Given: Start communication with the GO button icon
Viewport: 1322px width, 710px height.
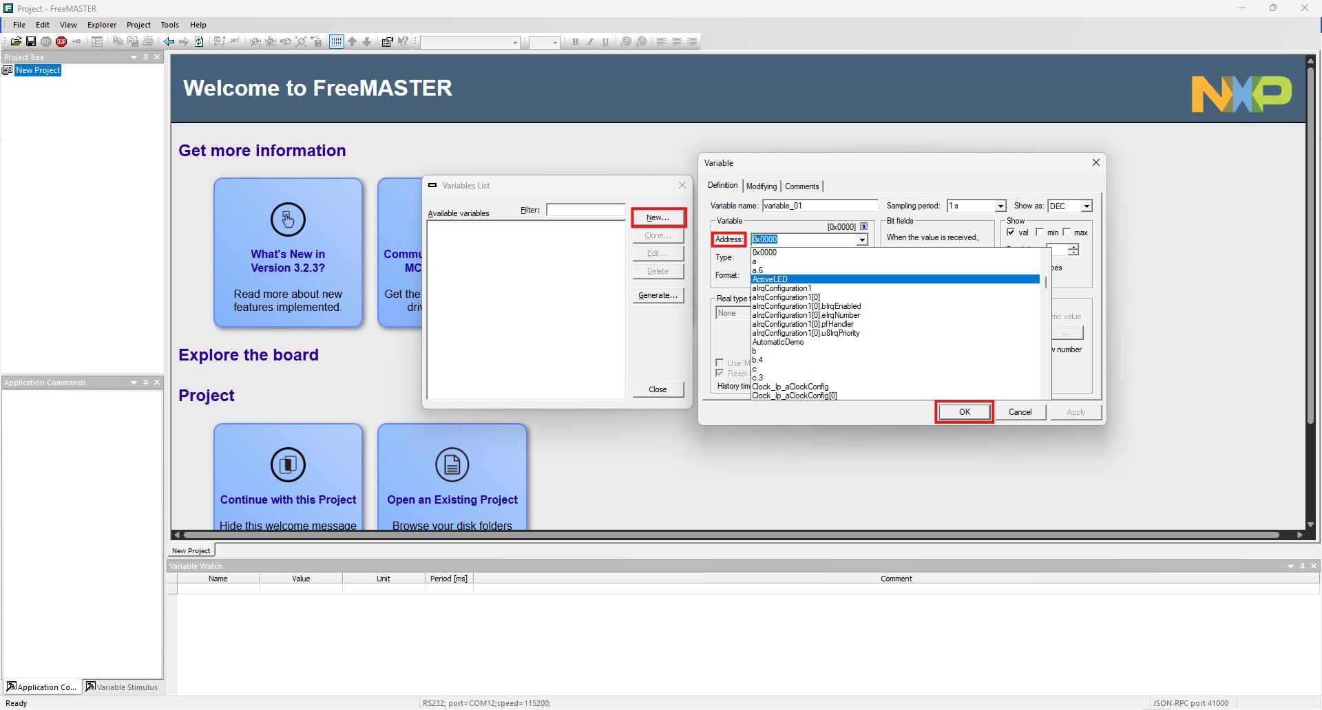Looking at the screenshot, I should click(x=46, y=42).
